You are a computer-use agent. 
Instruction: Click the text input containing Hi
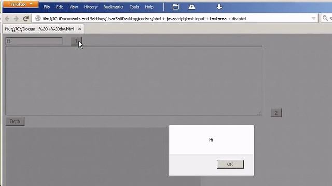[34, 41]
